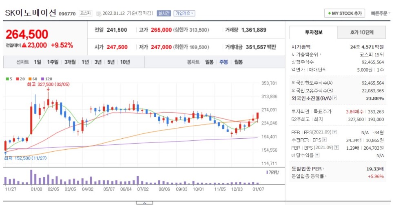Click the +9.52% change rate
Image resolution: width=394 pixels, height=205 pixels.
[62, 45]
